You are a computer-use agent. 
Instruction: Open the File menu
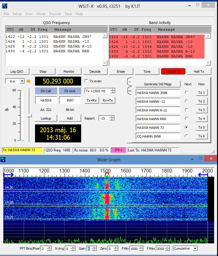coord(6,14)
